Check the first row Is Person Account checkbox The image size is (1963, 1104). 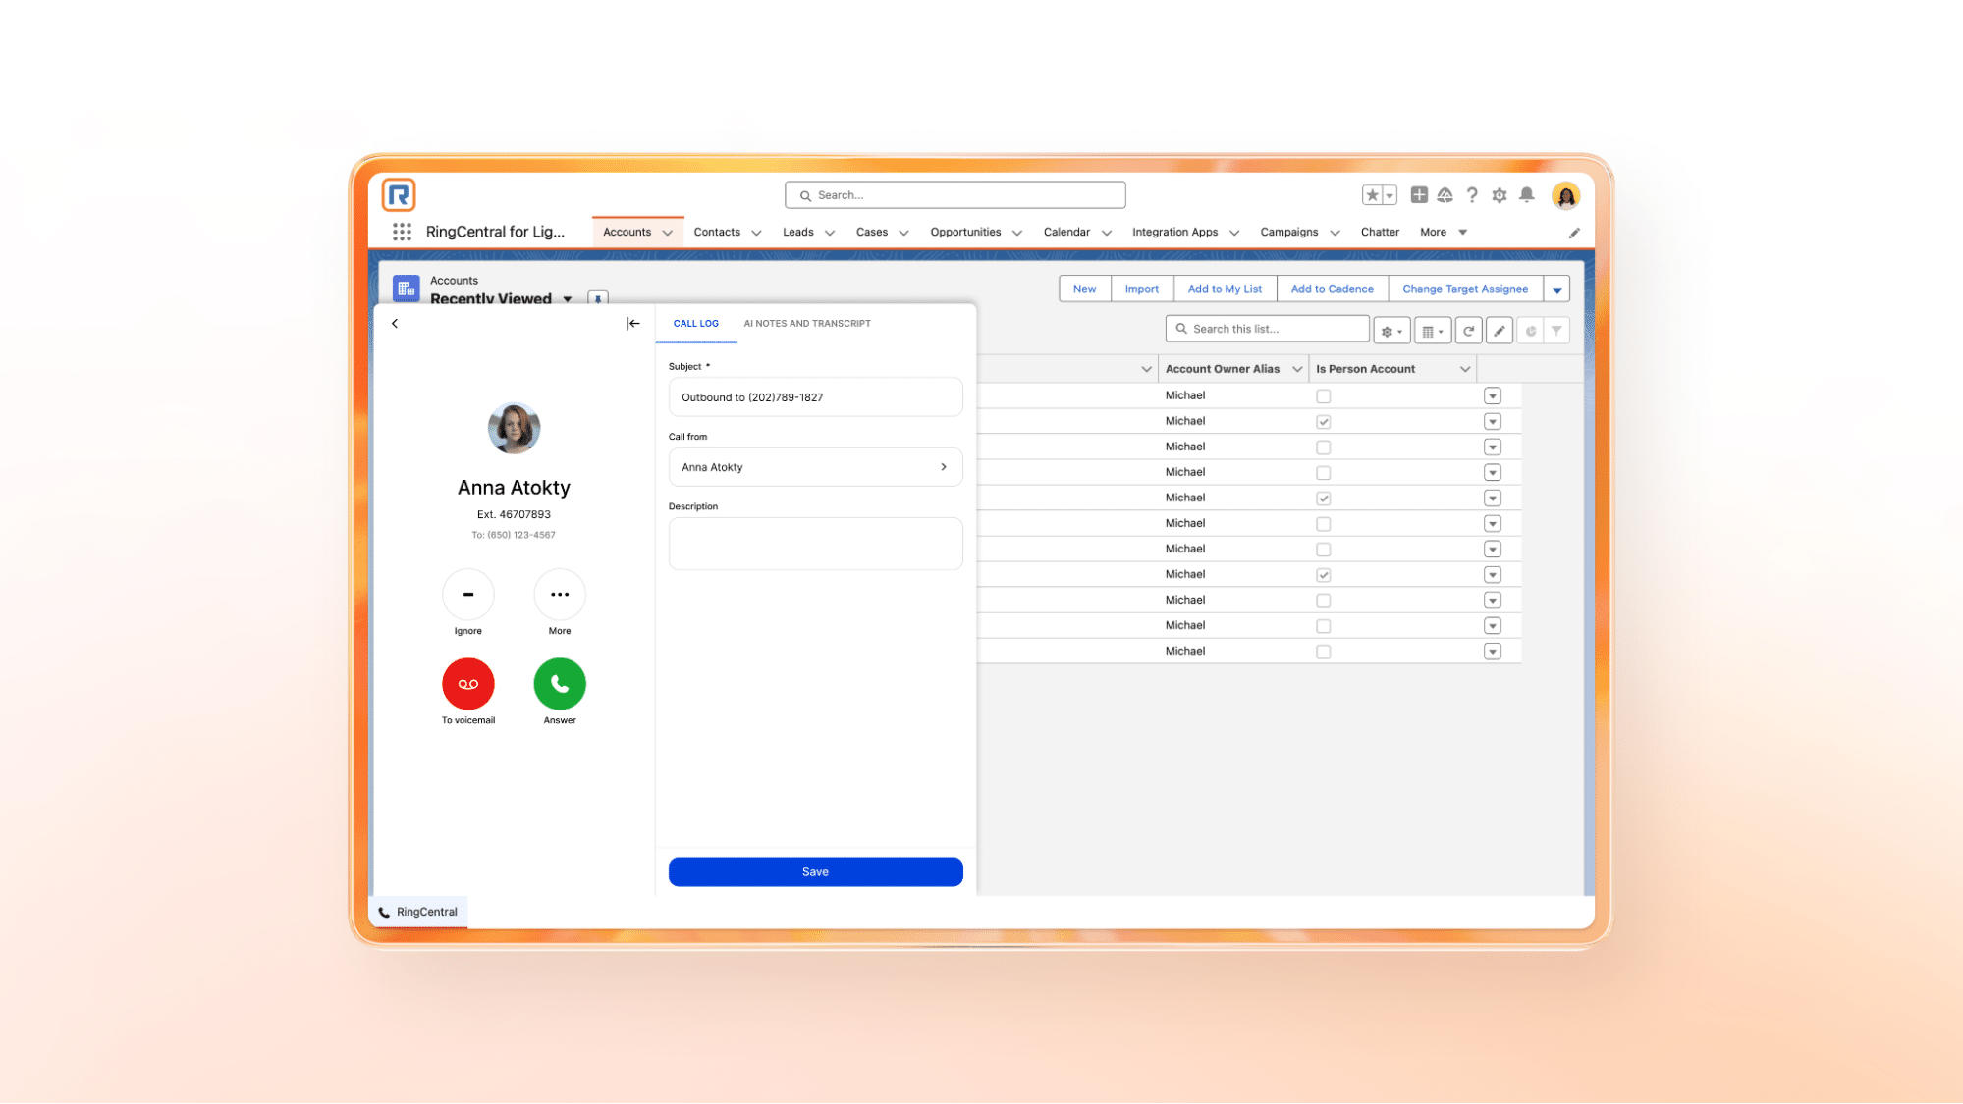click(x=1323, y=396)
